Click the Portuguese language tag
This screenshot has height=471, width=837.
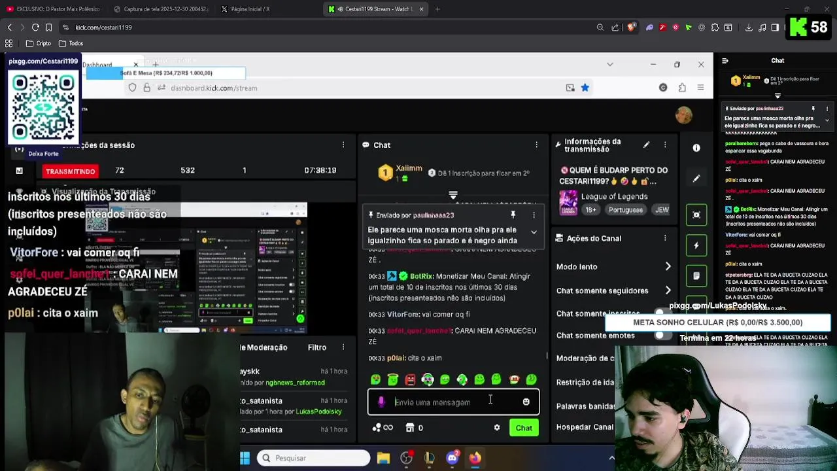(626, 210)
